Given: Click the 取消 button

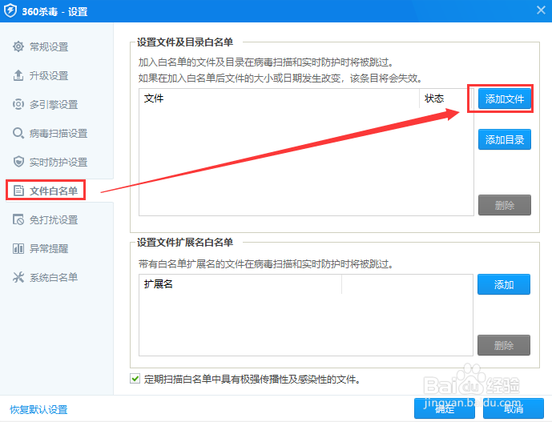Looking at the screenshot, I should click(x=514, y=408).
